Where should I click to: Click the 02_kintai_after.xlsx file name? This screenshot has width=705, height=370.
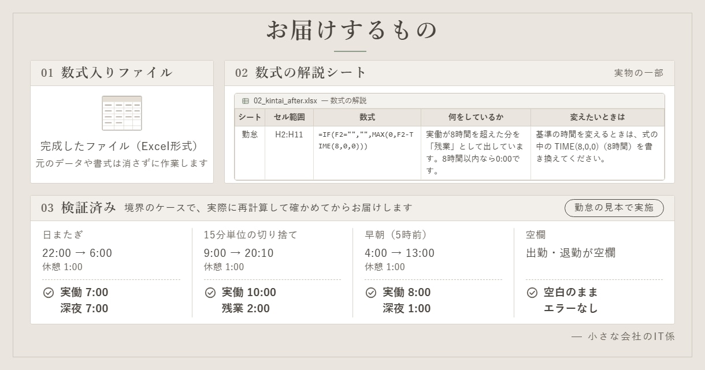[x=285, y=100]
